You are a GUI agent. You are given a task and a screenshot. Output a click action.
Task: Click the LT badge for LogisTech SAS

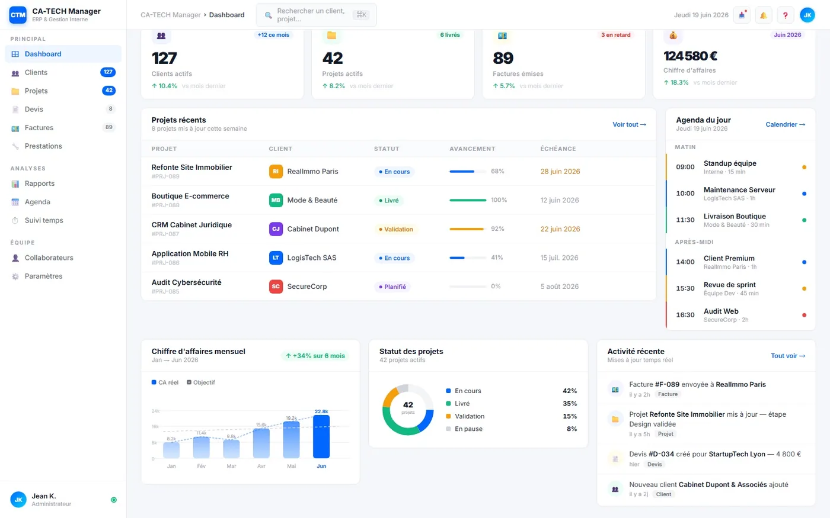(276, 258)
